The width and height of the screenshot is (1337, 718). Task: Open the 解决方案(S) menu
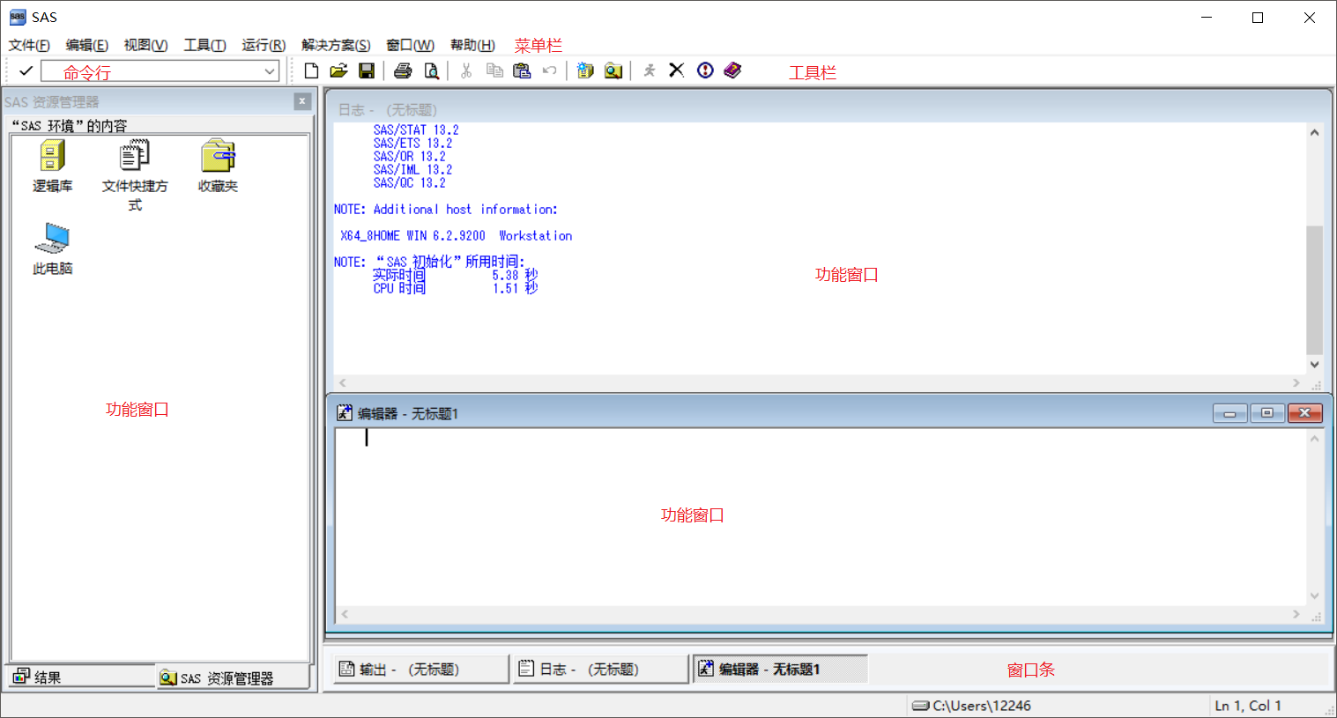coord(336,45)
